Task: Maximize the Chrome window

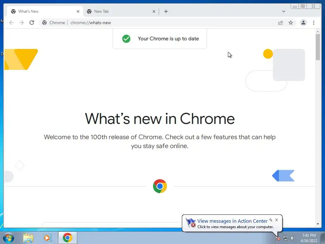Action: pos(303,6)
